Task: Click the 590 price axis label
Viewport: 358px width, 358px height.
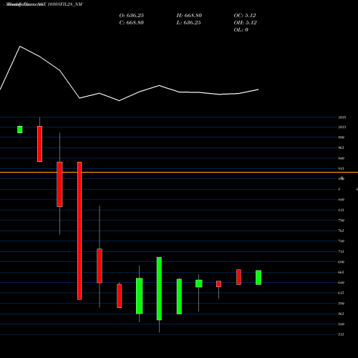Action: [x=342, y=304]
